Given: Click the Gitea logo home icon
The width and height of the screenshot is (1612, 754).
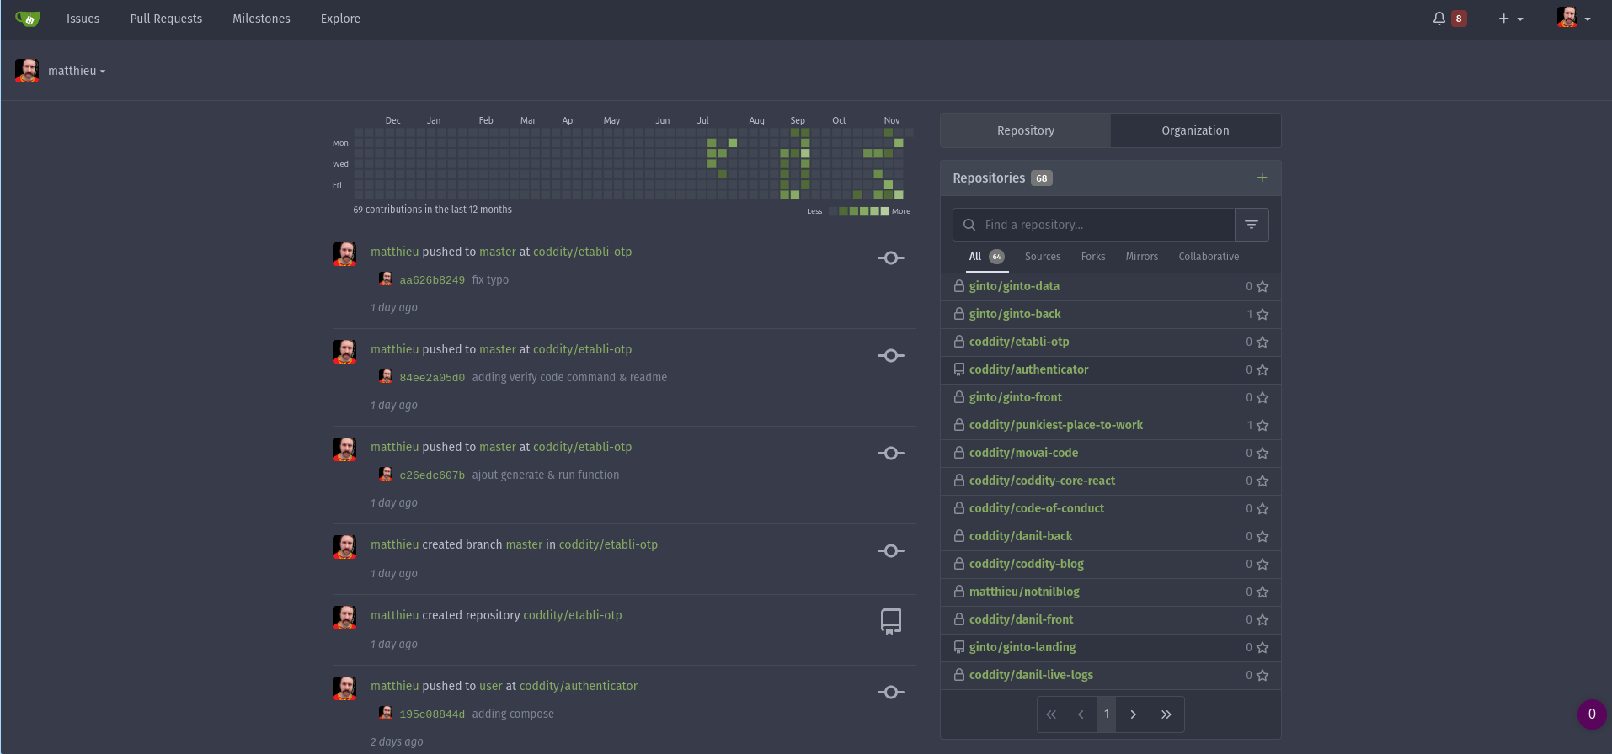Looking at the screenshot, I should point(28,19).
